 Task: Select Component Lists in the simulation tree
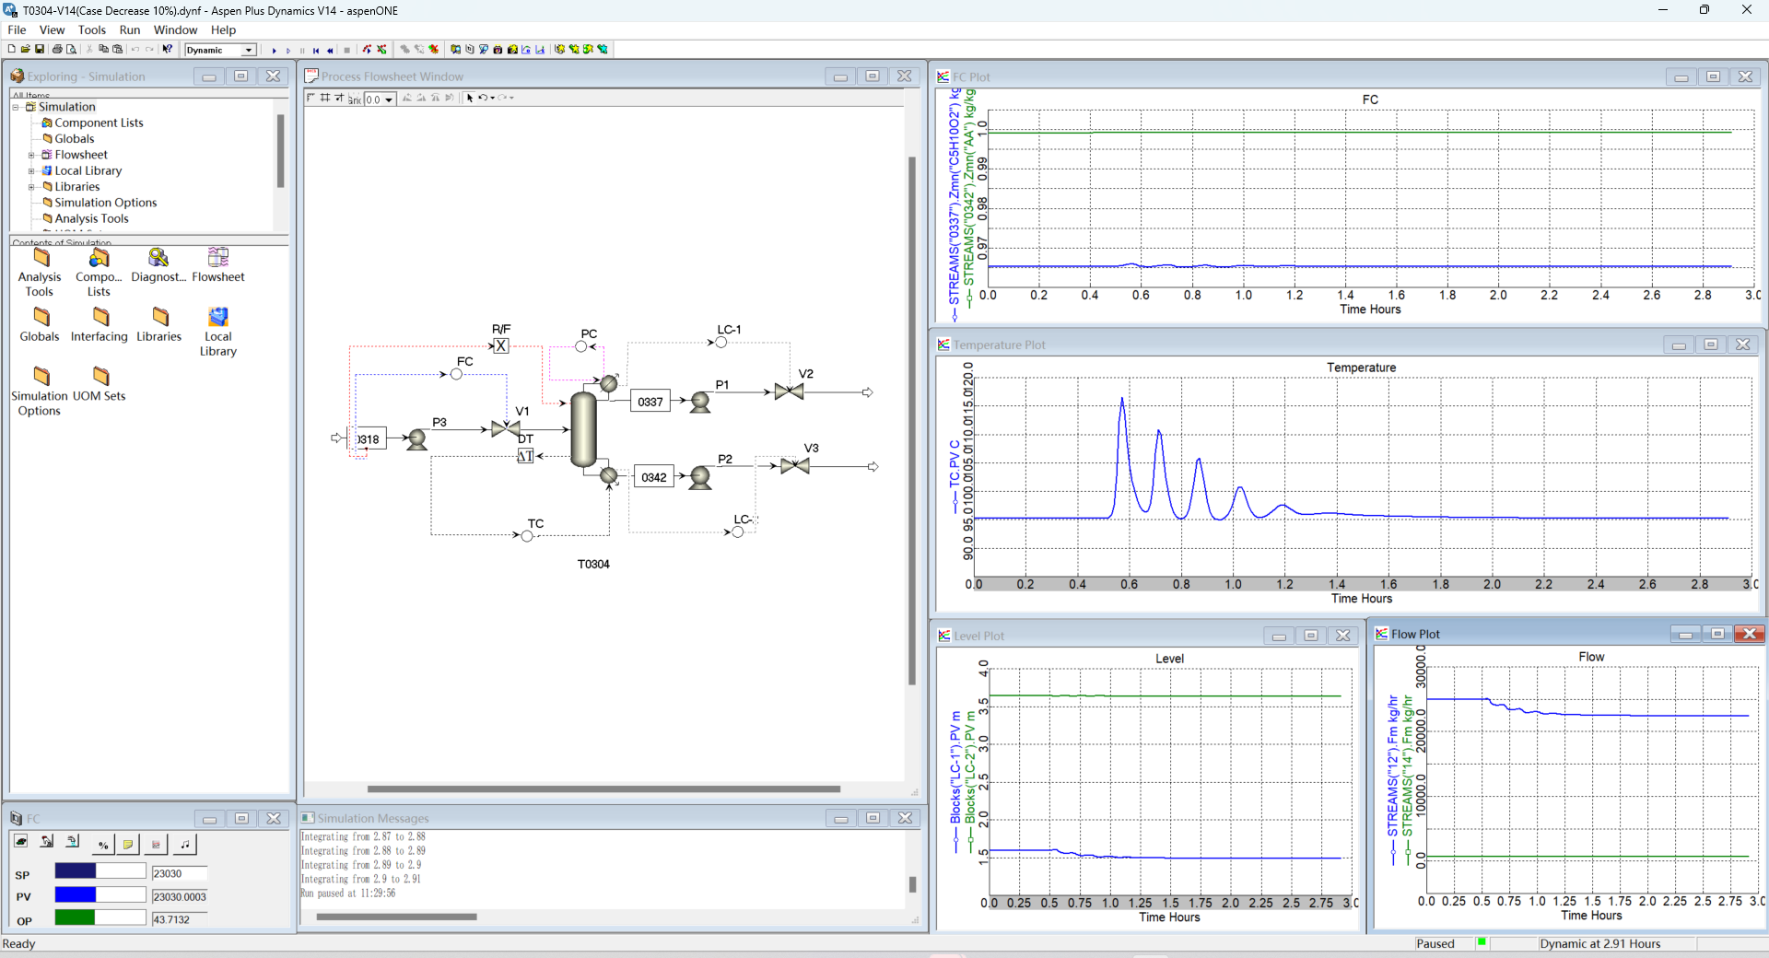99,123
